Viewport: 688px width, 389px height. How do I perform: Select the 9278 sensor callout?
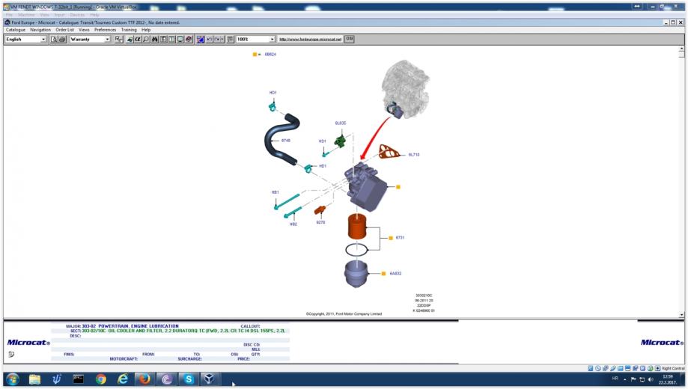point(320,222)
